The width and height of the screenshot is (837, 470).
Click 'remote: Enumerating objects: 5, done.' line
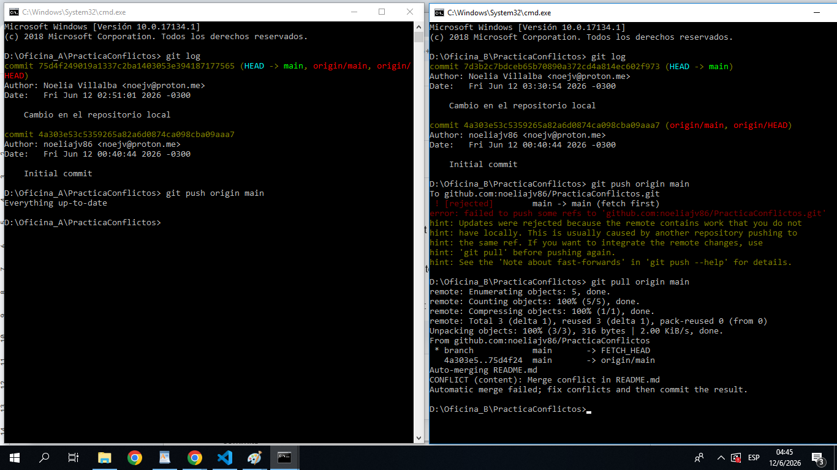(520, 291)
